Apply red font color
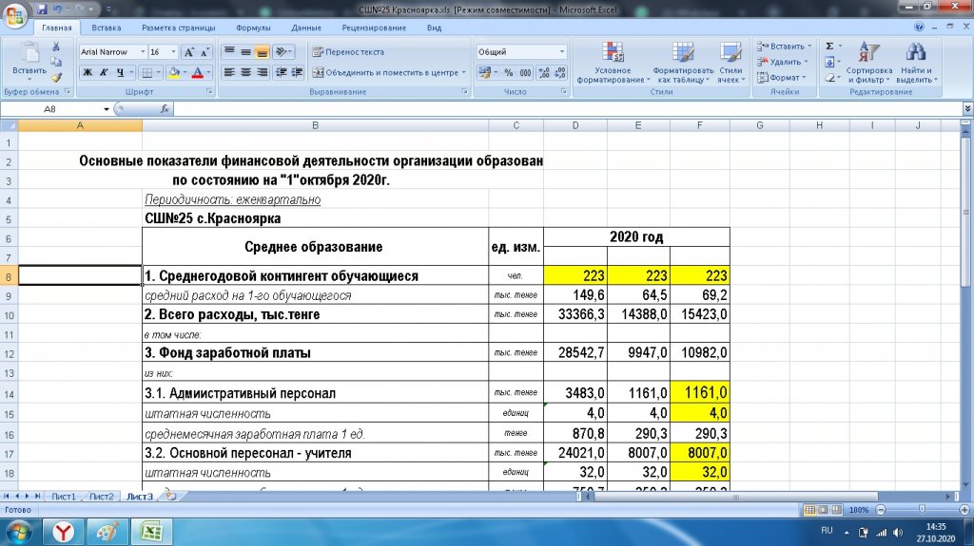Image resolution: width=974 pixels, height=546 pixels. point(198,72)
